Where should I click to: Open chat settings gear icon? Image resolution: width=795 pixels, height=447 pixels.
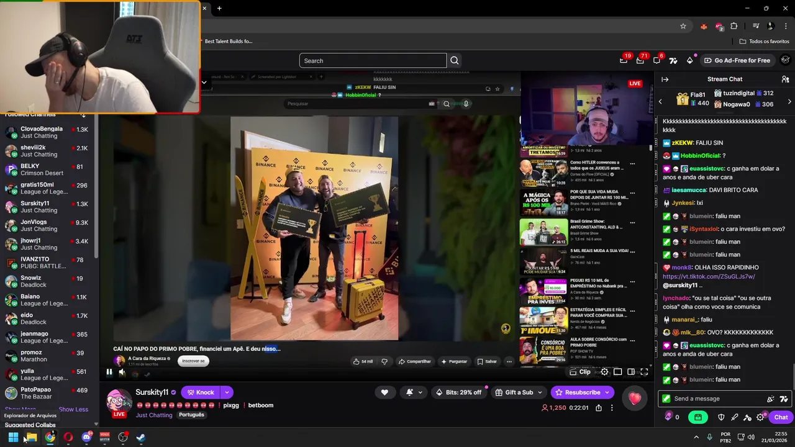click(x=760, y=417)
